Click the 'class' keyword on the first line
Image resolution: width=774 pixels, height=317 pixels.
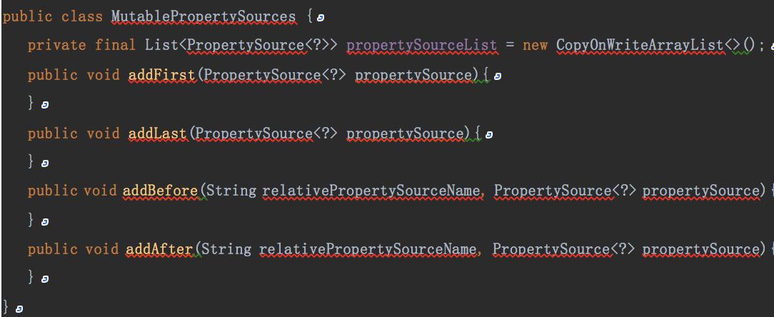[82, 17]
